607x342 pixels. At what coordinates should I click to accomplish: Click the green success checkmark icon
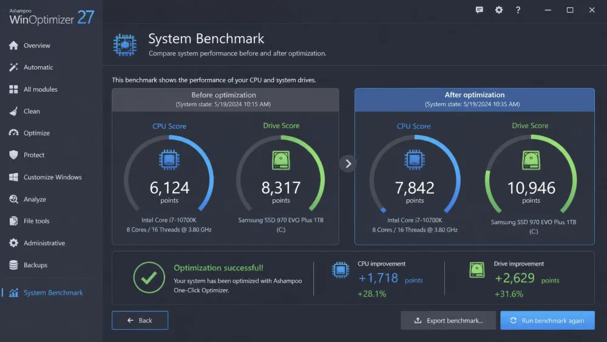pos(149,278)
